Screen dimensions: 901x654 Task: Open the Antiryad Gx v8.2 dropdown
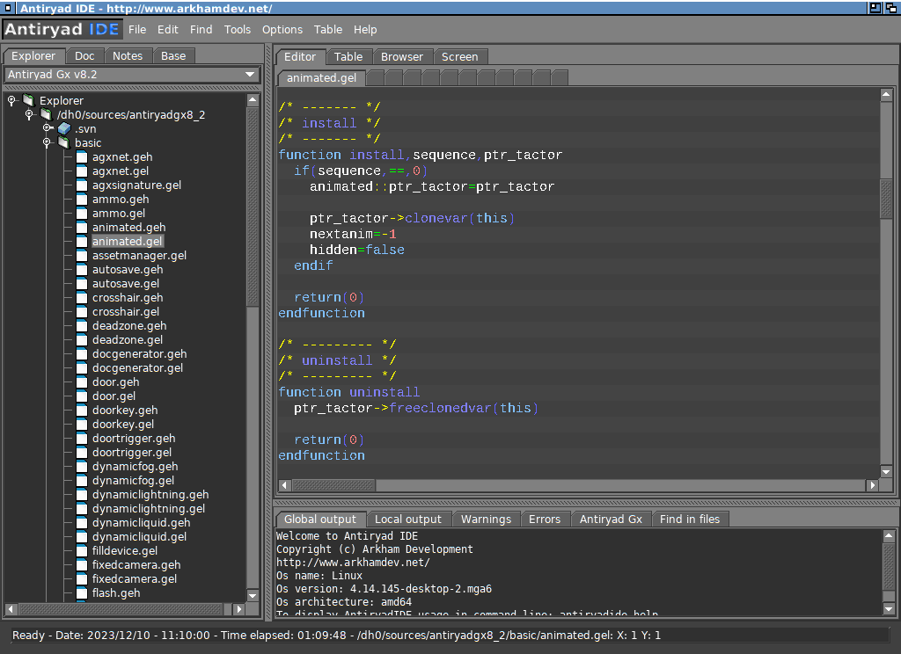[x=250, y=75]
